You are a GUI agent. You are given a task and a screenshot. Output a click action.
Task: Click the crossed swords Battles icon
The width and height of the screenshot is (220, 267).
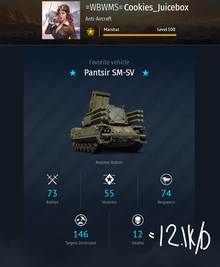(x=52, y=180)
